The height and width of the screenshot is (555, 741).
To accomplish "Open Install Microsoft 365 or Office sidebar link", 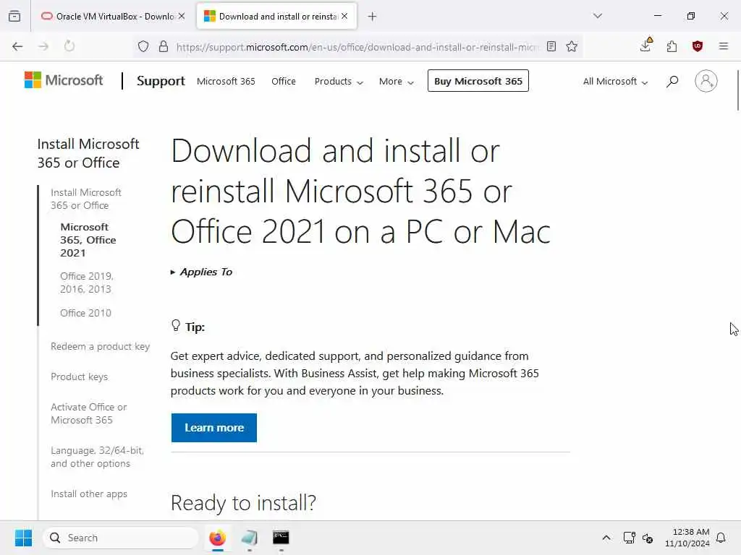I will click(x=86, y=199).
